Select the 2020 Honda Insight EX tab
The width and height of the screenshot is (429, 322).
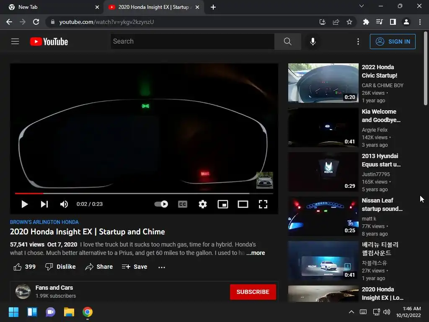153,7
